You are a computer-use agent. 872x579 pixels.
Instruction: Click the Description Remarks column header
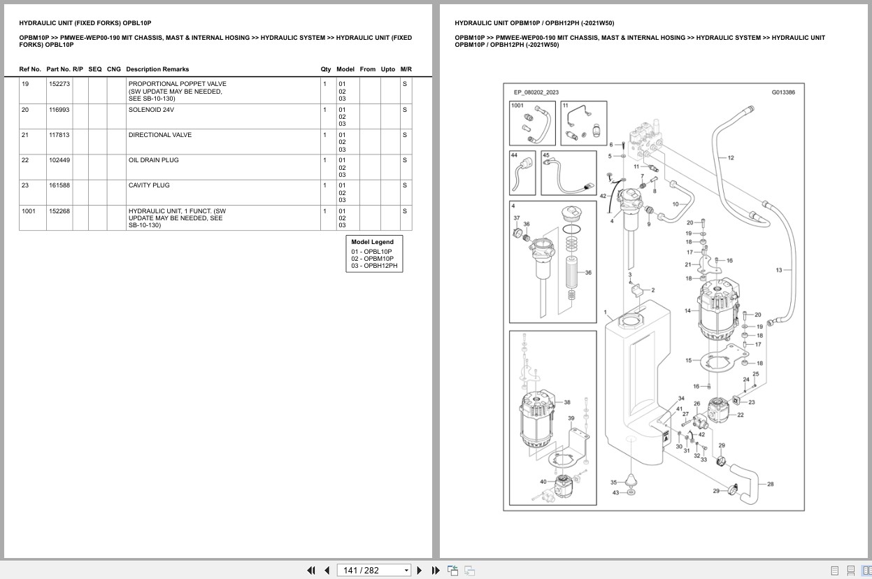157,69
